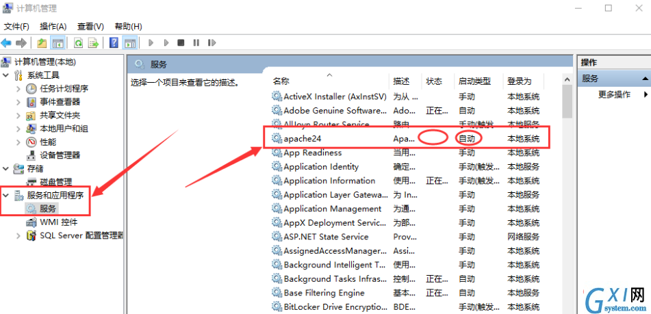Select Application Layer Gateway service
Viewport: 651px width, 314px height.
pos(335,194)
